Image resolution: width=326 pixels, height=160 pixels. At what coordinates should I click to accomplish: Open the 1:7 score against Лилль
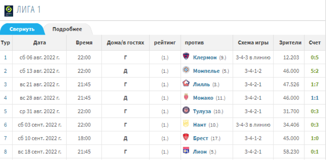pyautogui.click(x=315, y=84)
